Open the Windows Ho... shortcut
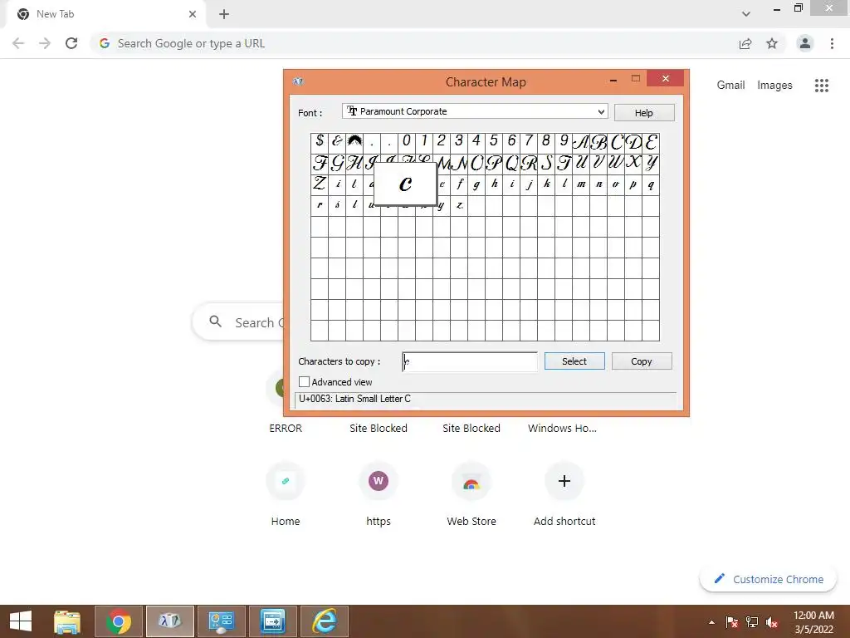 click(x=562, y=428)
